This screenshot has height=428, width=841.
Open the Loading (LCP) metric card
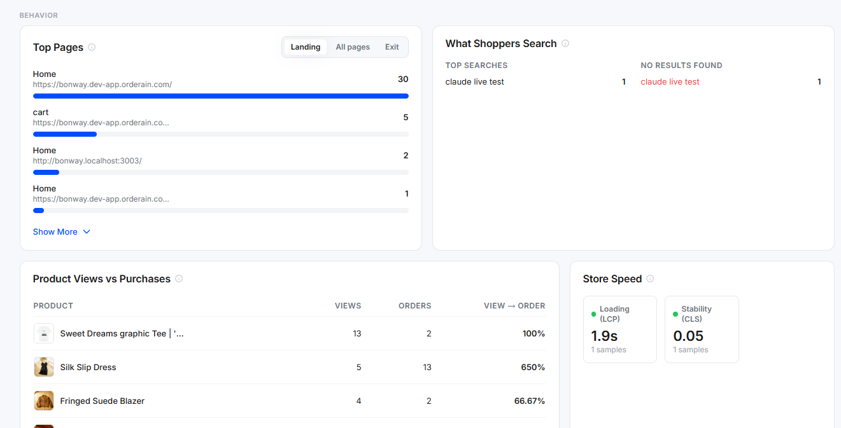[620, 329]
